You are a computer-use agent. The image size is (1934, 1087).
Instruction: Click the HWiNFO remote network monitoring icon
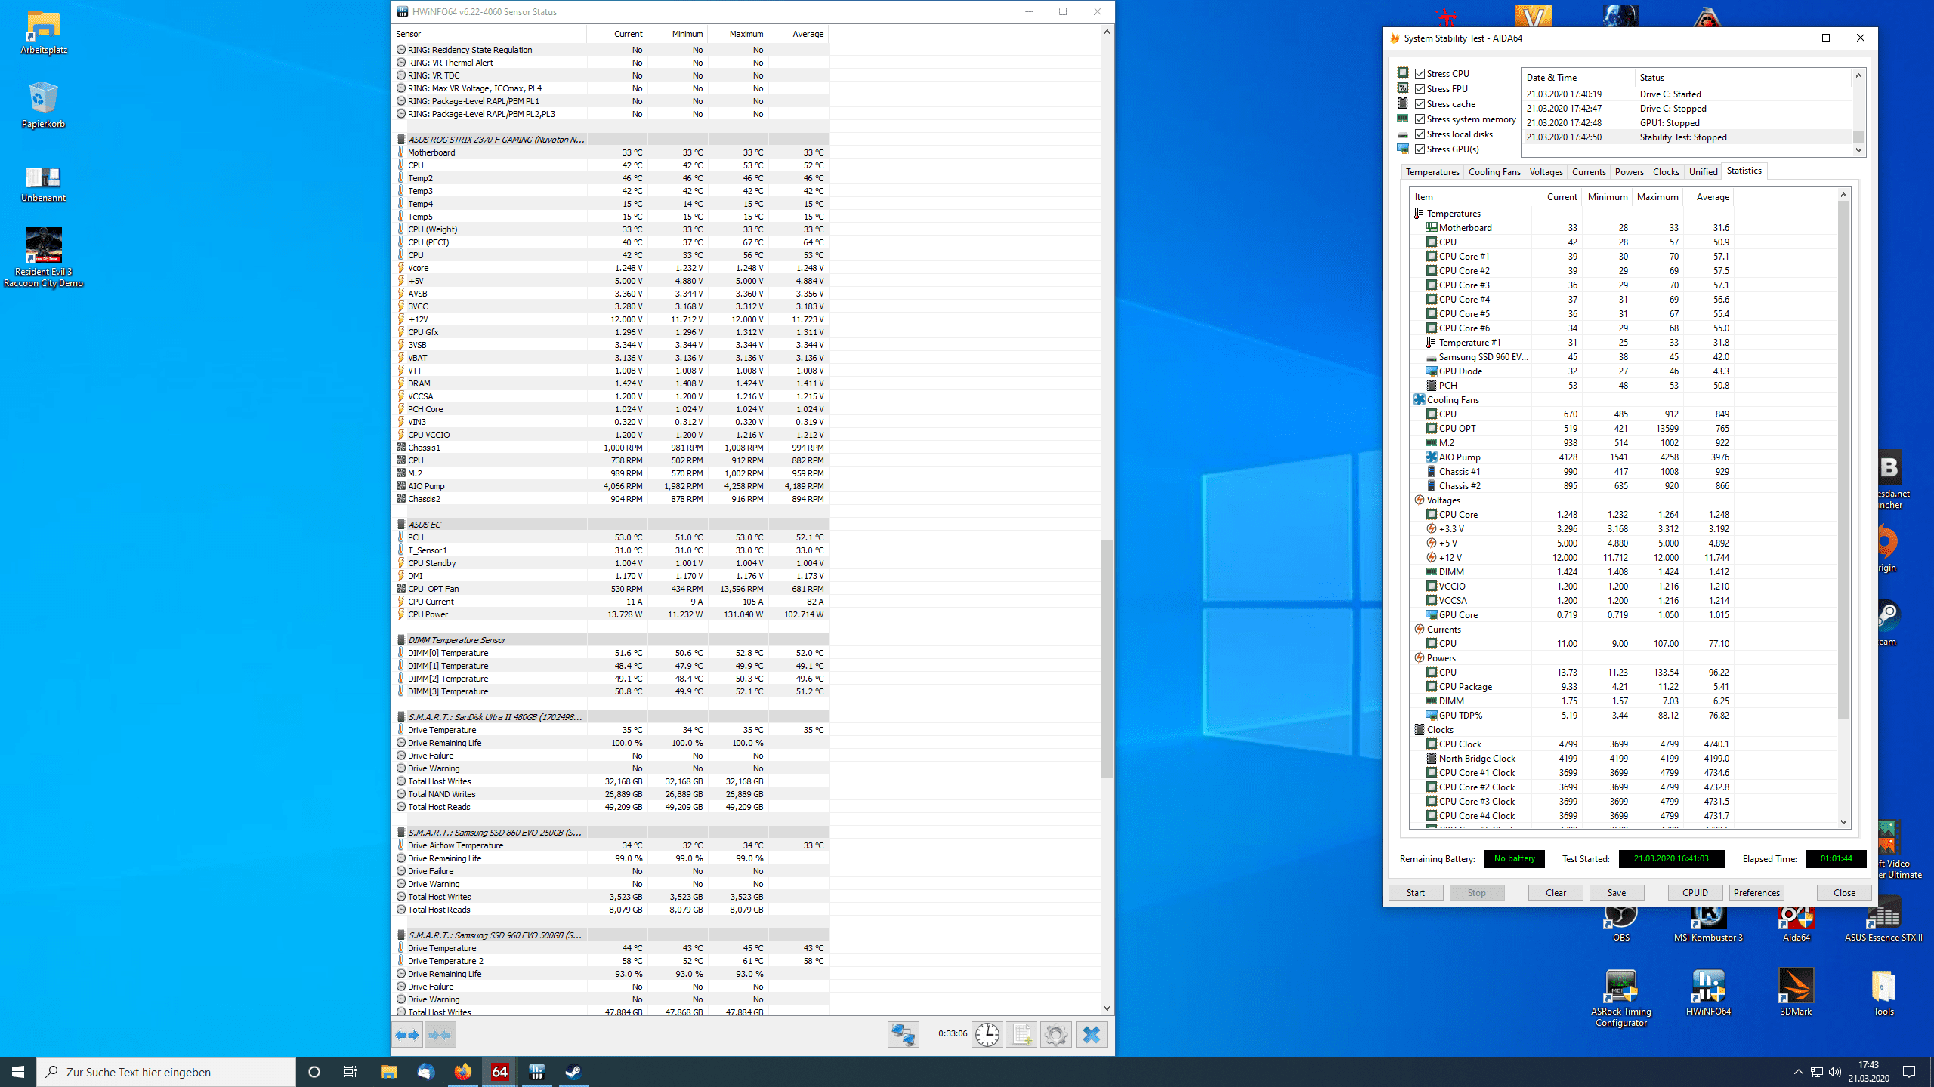click(x=903, y=1034)
